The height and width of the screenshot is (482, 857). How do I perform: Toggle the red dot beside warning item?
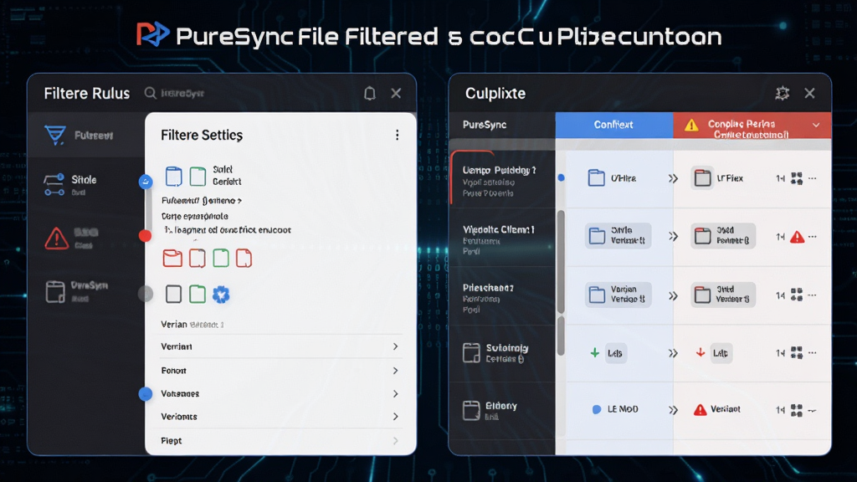145,235
